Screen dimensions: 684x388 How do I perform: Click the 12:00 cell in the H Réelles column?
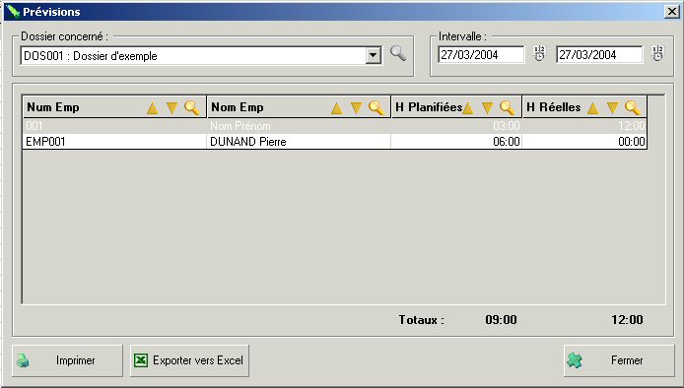(x=585, y=126)
